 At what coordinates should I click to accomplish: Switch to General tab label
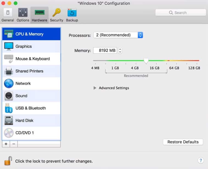8,20
